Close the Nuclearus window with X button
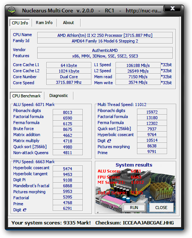This screenshot has height=238, width=192. tap(172, 9)
